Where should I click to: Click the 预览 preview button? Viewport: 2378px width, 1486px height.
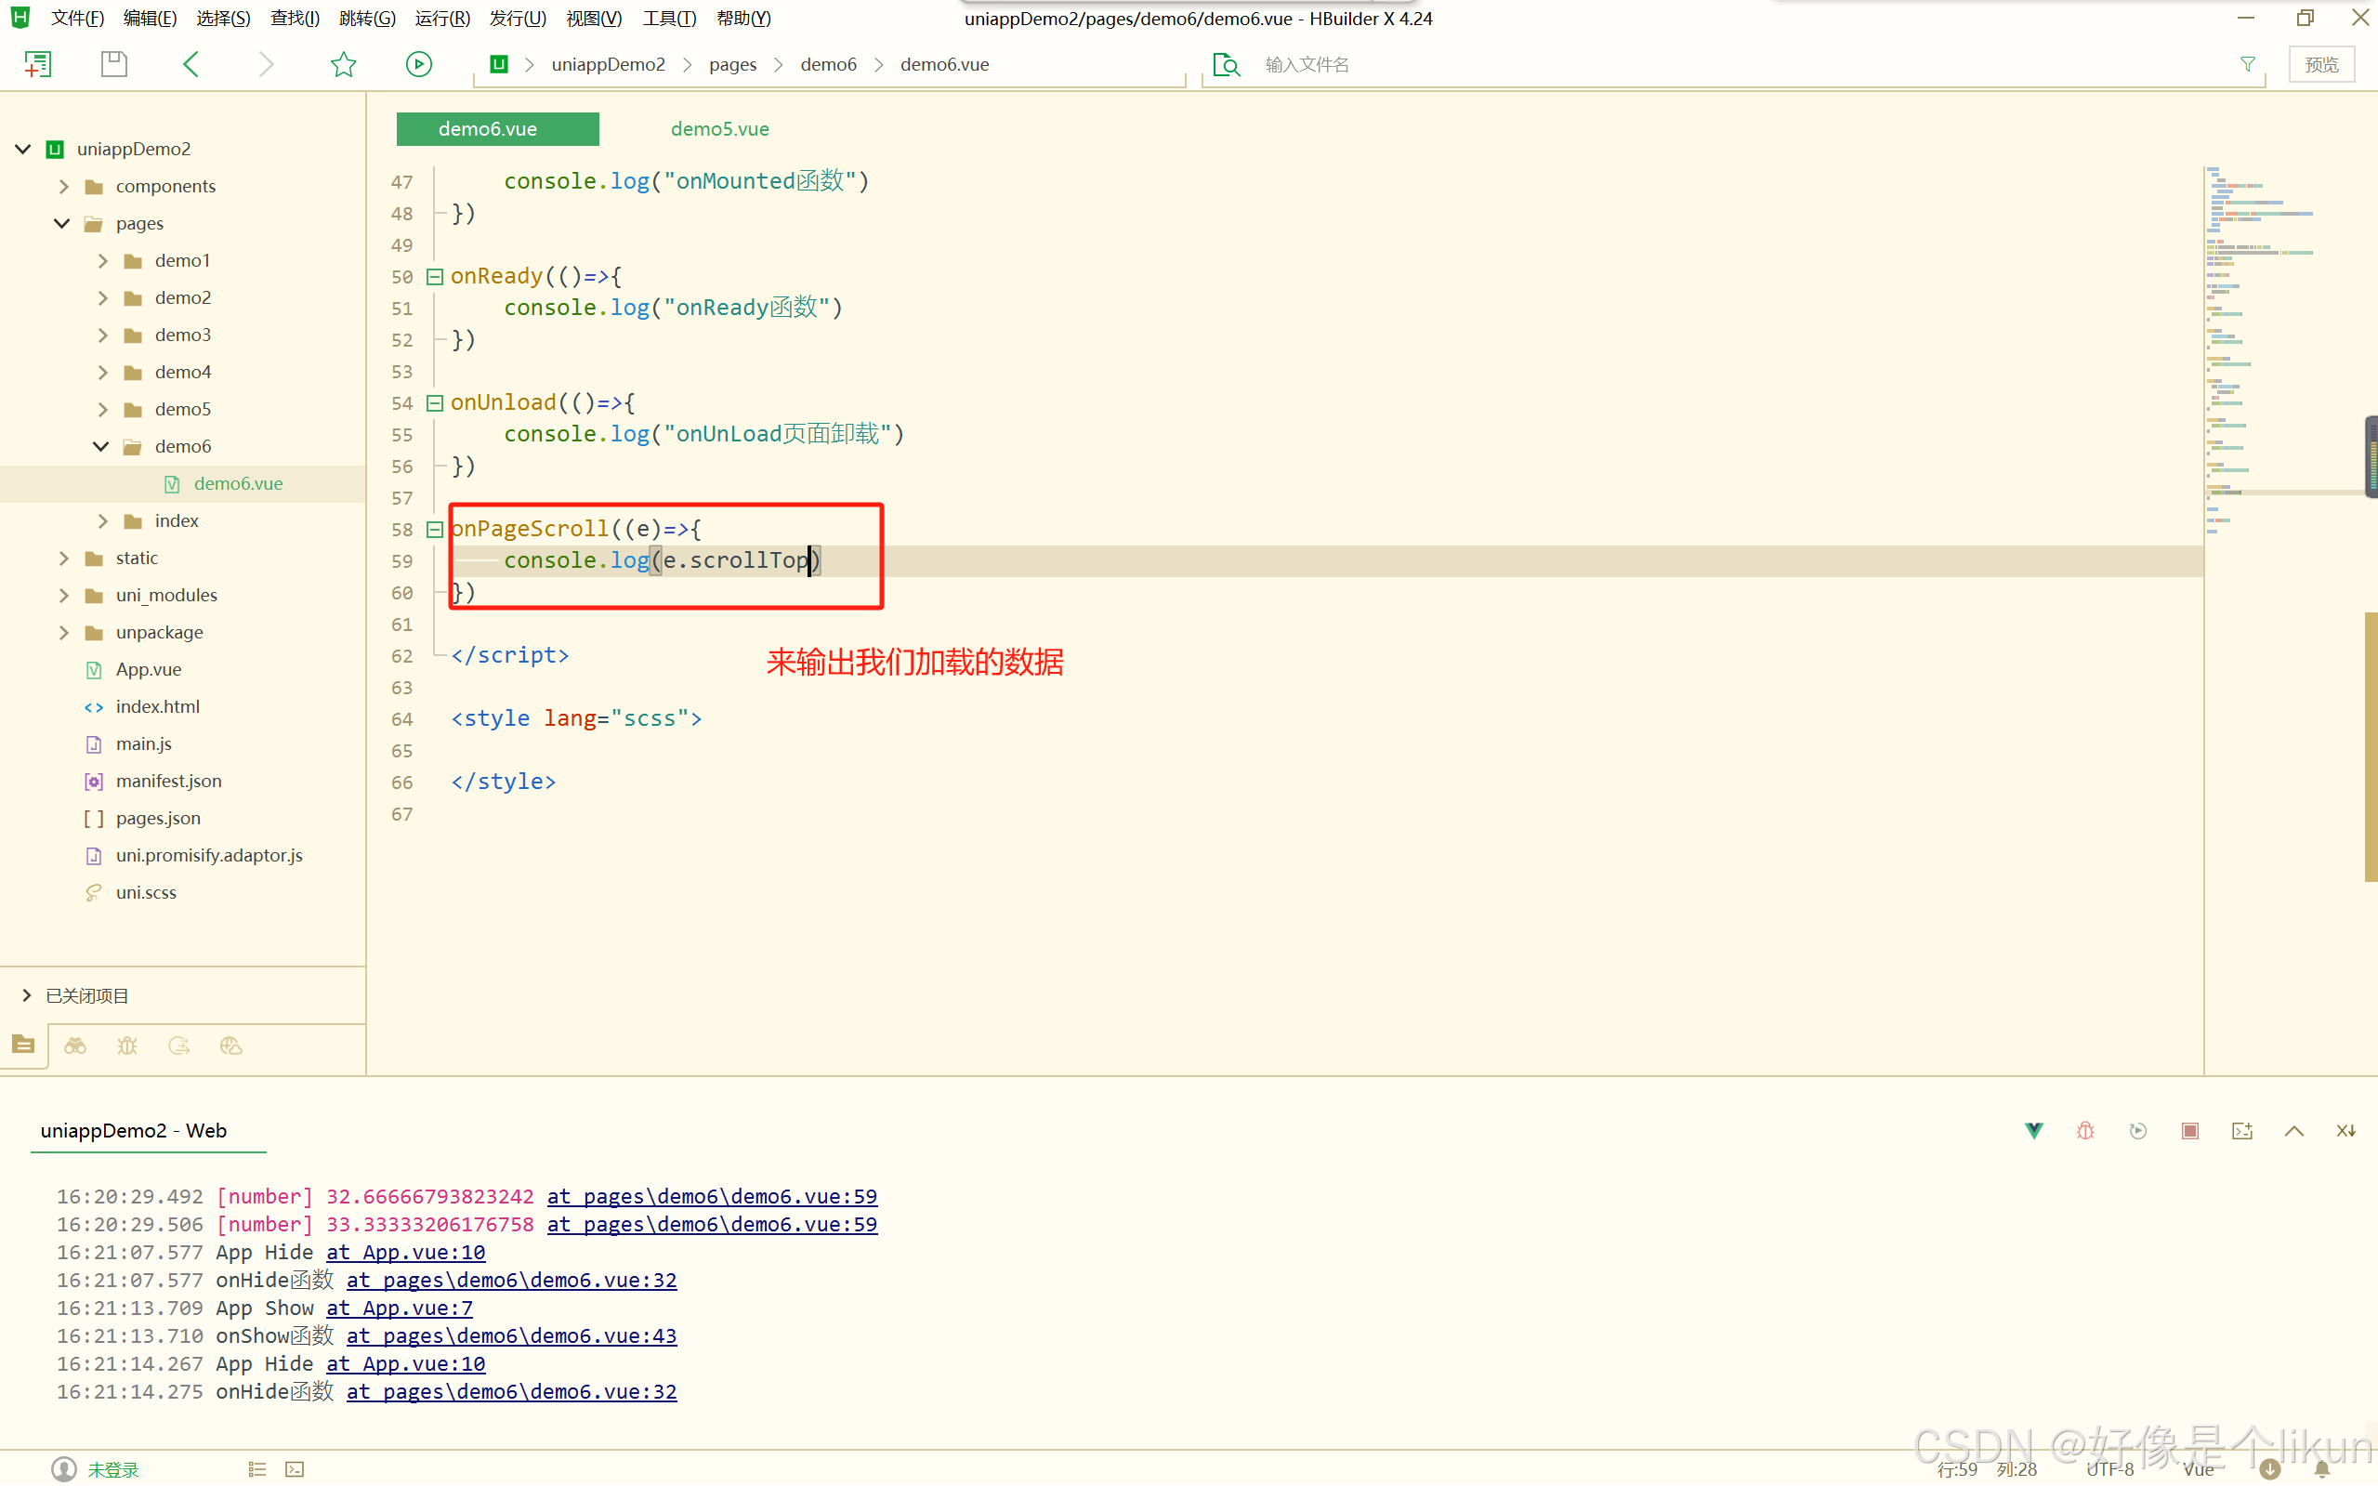pyautogui.click(x=2320, y=65)
